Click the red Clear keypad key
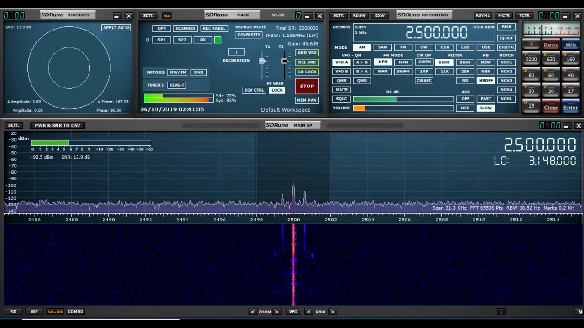 click(551, 108)
